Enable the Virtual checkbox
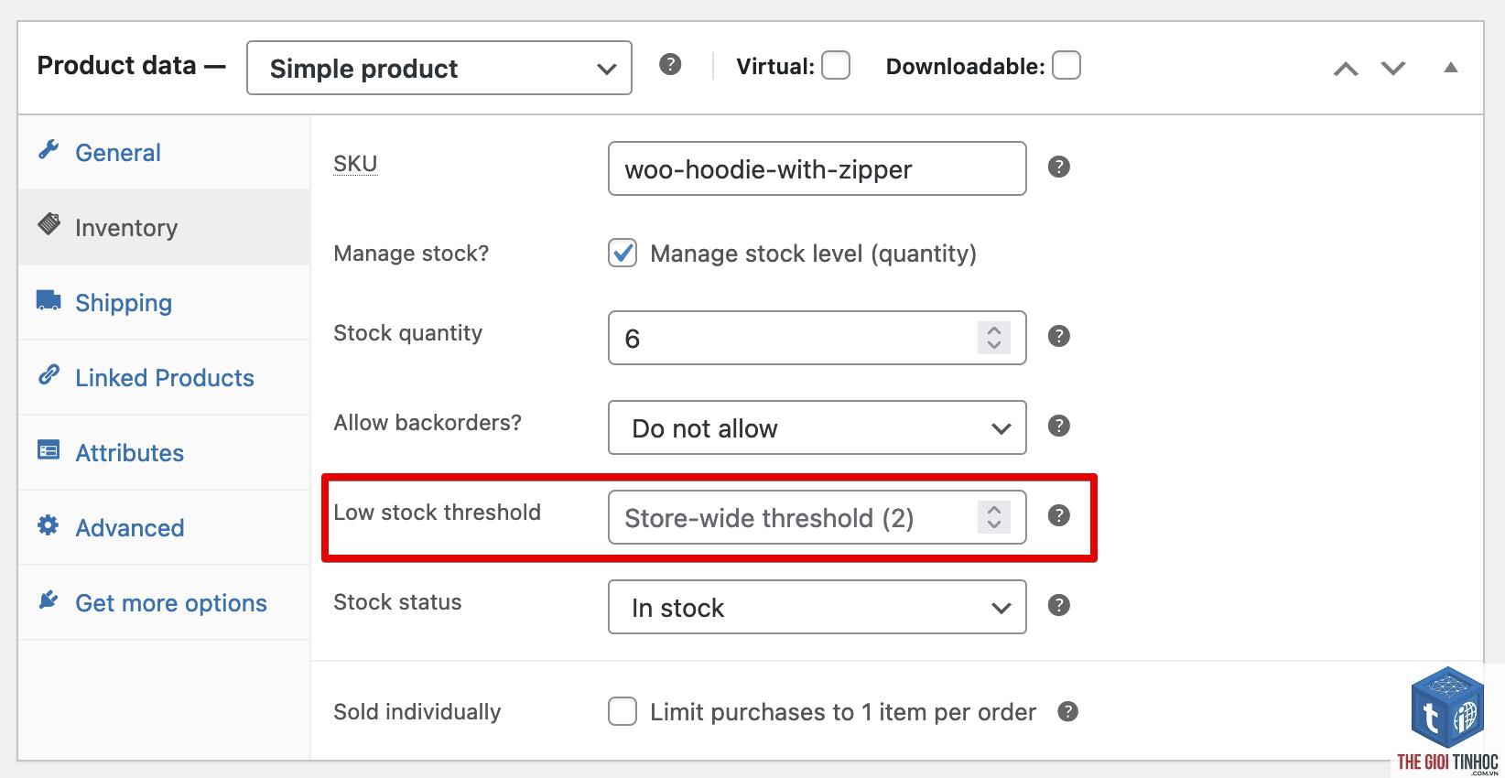Viewport: 1505px width, 778px height. pos(836,66)
